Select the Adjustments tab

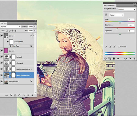click(110, 5)
